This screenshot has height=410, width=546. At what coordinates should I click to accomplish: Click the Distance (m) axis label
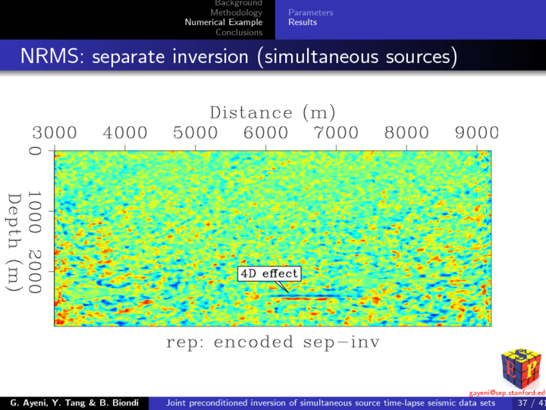click(272, 112)
